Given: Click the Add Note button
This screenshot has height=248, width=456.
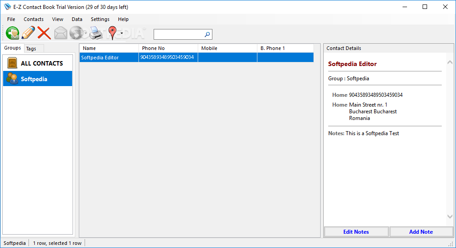Looking at the screenshot, I should click(x=421, y=231).
